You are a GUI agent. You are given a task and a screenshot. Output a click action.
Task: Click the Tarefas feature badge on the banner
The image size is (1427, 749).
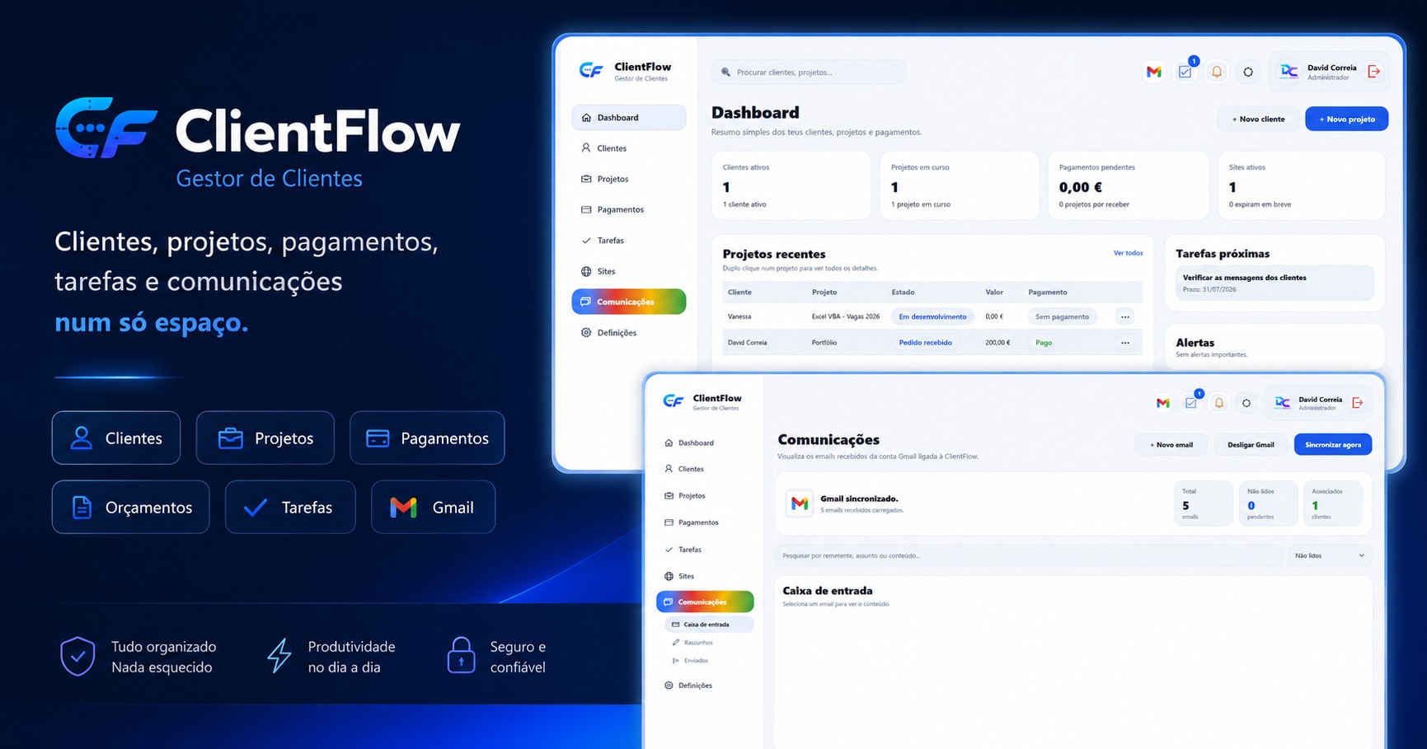pos(290,507)
